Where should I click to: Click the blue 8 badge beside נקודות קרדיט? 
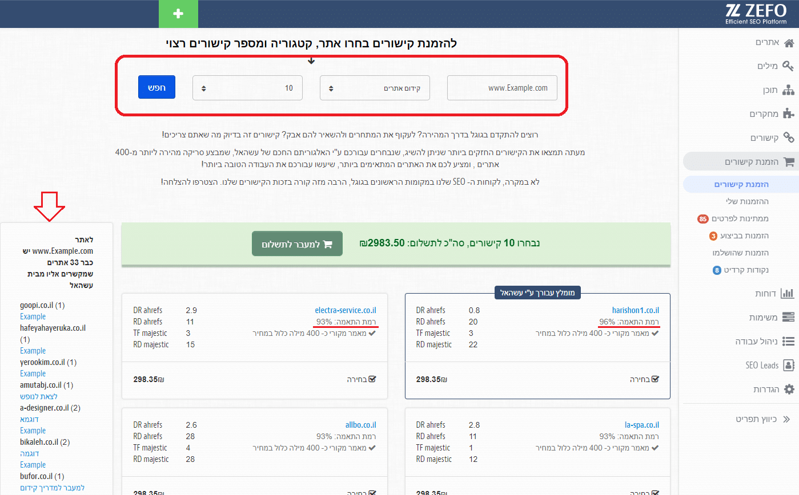[717, 270]
